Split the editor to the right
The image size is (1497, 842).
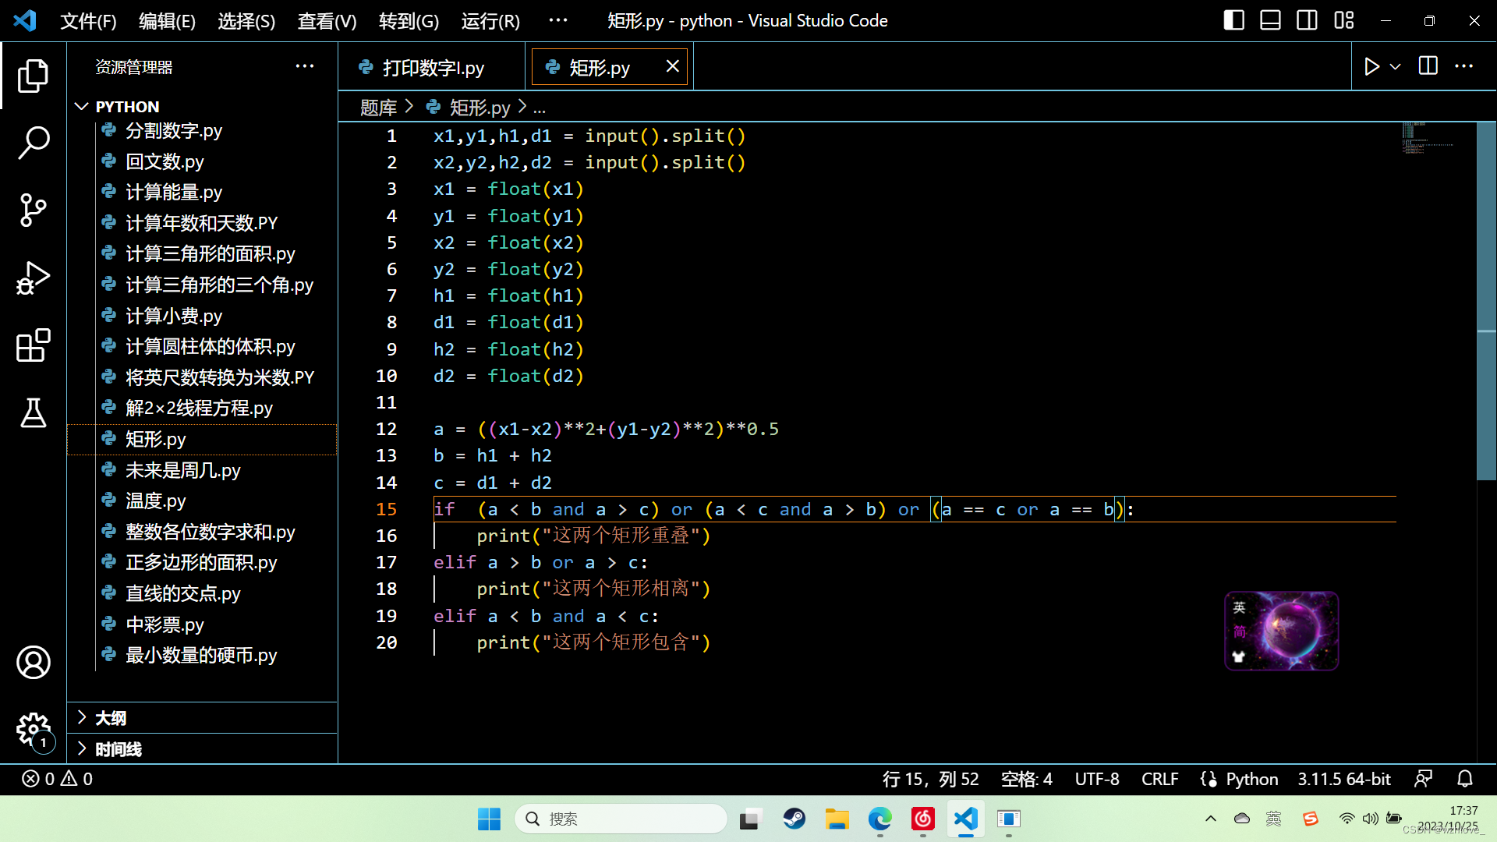point(1428,67)
